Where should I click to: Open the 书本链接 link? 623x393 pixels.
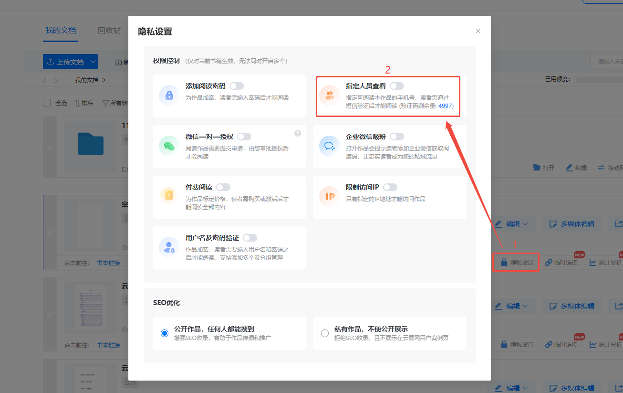point(108,263)
